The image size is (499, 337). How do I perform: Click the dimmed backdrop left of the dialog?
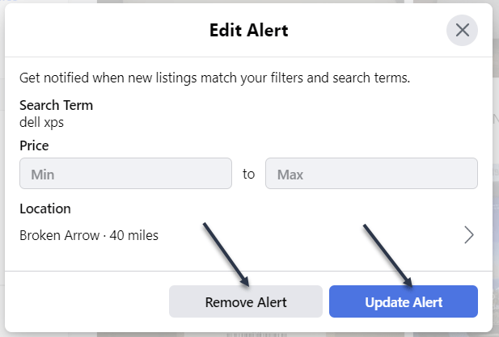(2, 162)
